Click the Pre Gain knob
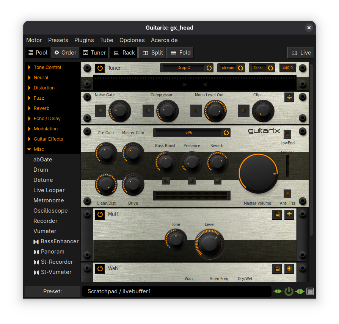The image size is (339, 324). click(106, 153)
